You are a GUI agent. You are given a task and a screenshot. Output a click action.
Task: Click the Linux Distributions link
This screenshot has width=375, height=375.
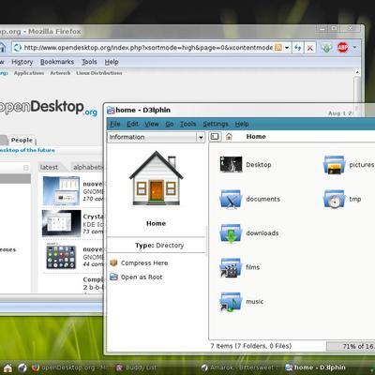[x=99, y=73]
